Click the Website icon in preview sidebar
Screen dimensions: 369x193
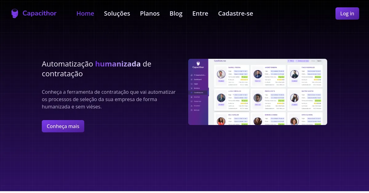click(192, 110)
